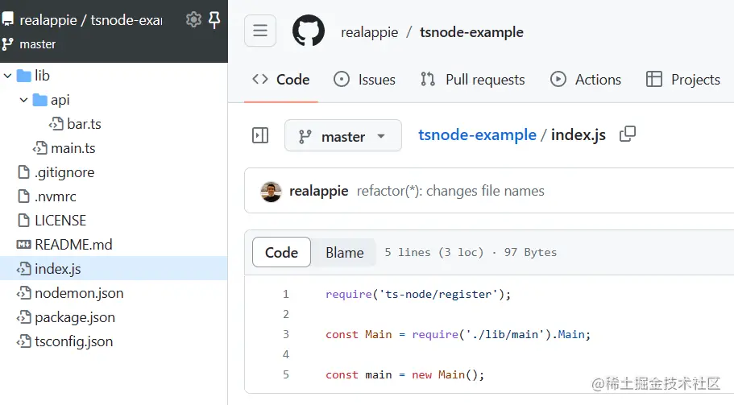Collapse the file tree side panel icon
734x405 pixels.
[260, 135]
